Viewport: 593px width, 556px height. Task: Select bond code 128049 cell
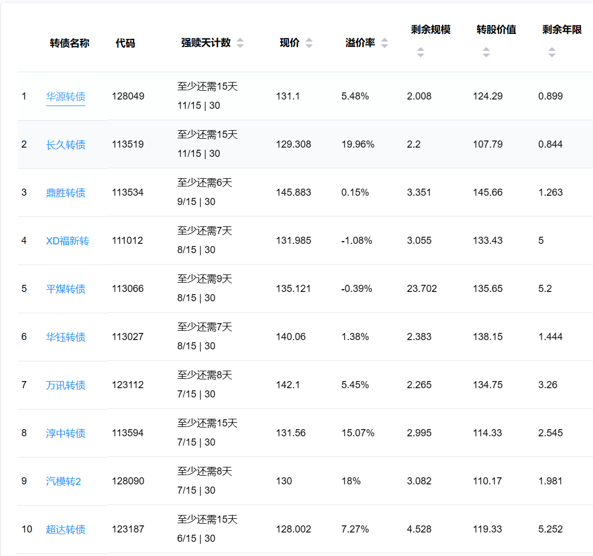(128, 96)
